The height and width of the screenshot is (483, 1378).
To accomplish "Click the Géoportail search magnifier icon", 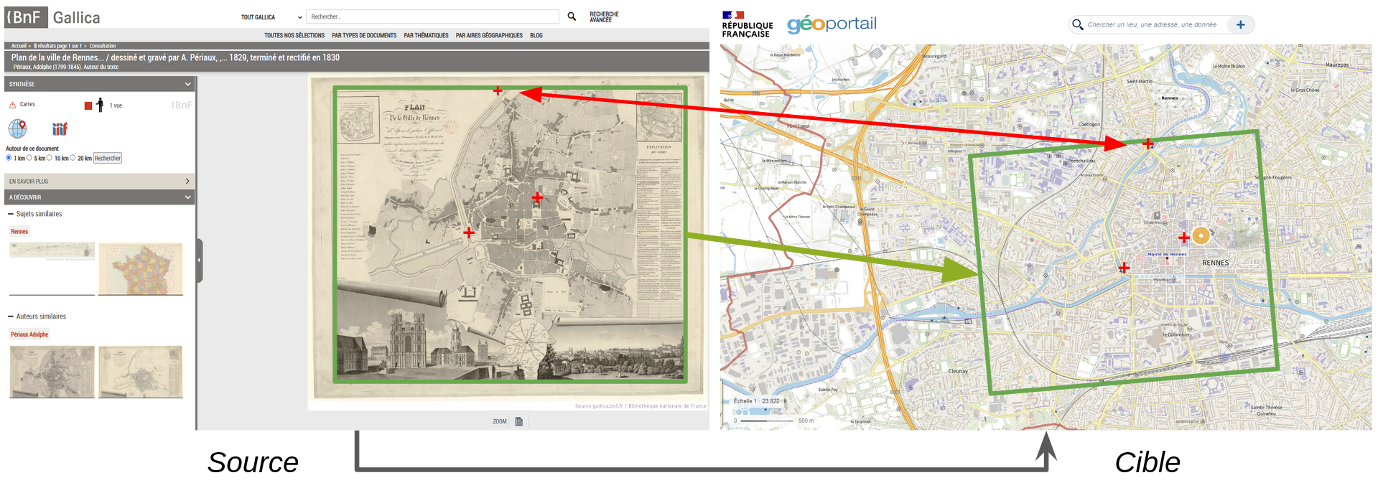I will click(1077, 24).
